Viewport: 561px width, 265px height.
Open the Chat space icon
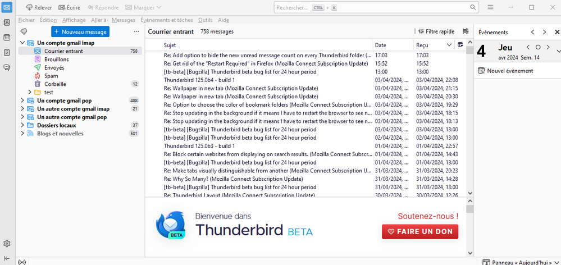(x=7, y=67)
